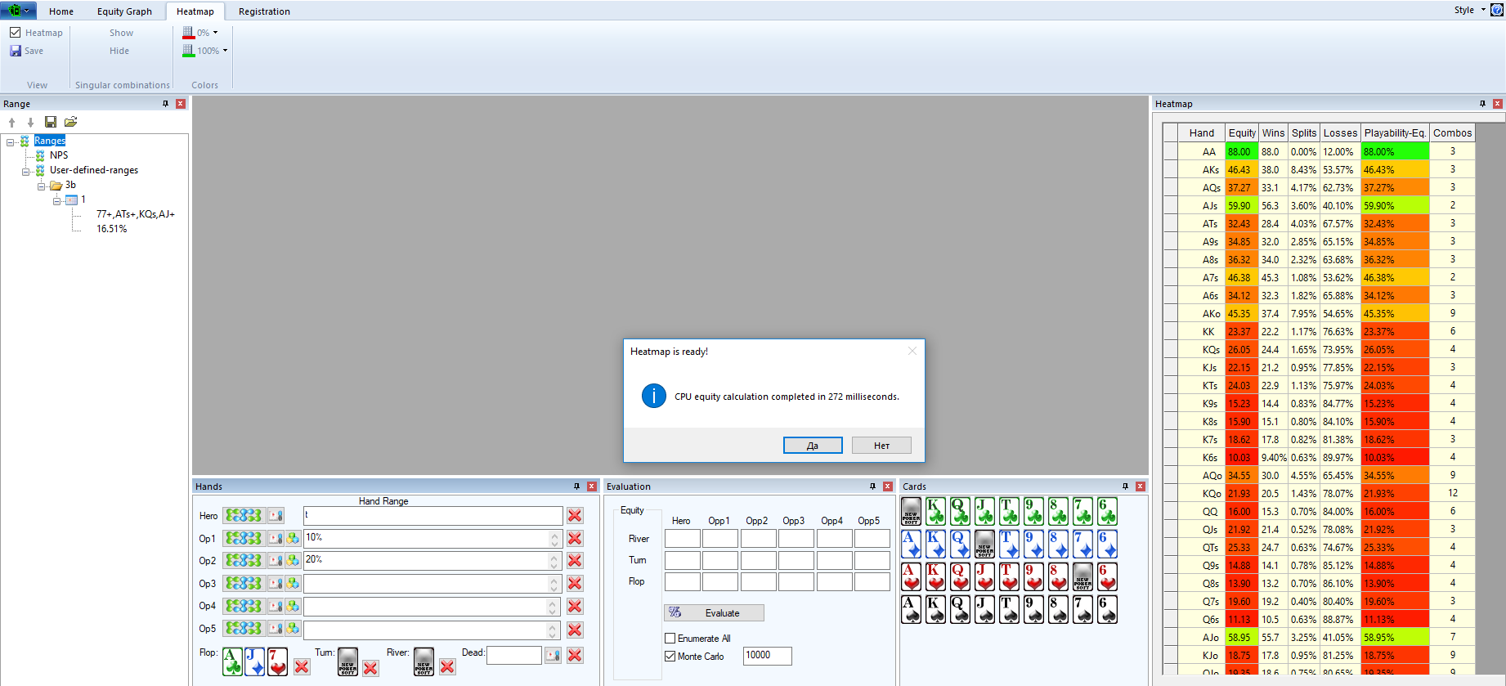This screenshot has width=1506, height=686.
Task: Pick the Ace of spades in Cards panel
Action: click(911, 610)
